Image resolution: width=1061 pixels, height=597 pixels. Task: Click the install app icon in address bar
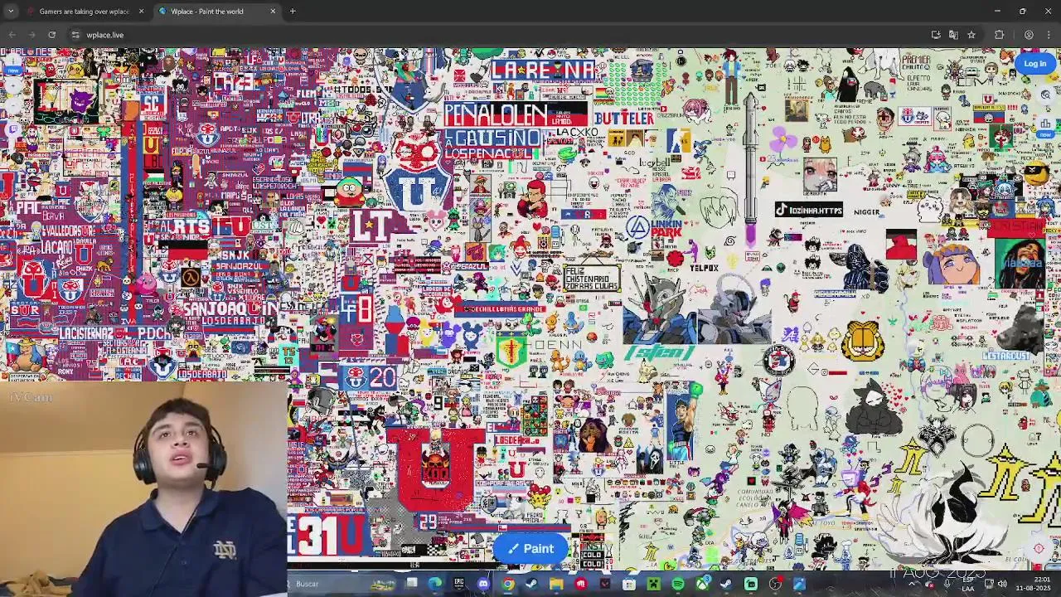coord(936,35)
